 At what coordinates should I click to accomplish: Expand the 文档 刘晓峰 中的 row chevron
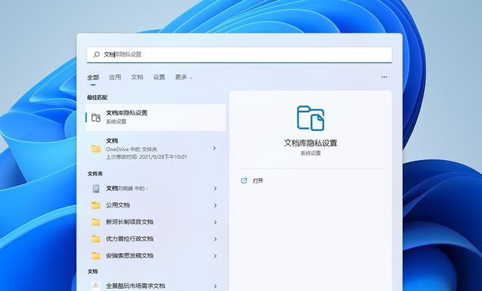point(215,188)
